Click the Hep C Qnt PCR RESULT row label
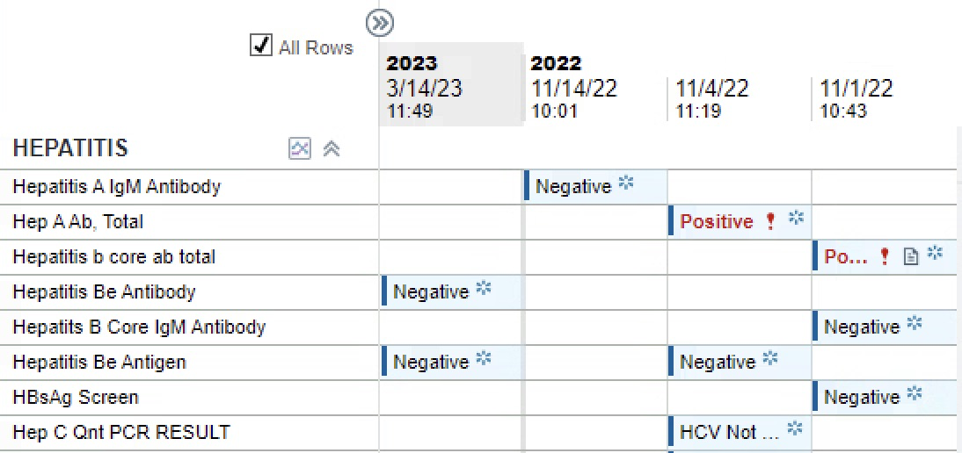962x453 pixels. click(120, 433)
